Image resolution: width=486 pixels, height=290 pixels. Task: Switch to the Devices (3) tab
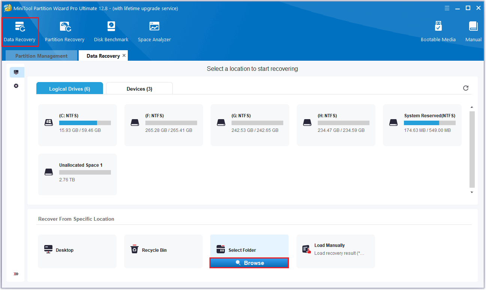click(x=139, y=89)
